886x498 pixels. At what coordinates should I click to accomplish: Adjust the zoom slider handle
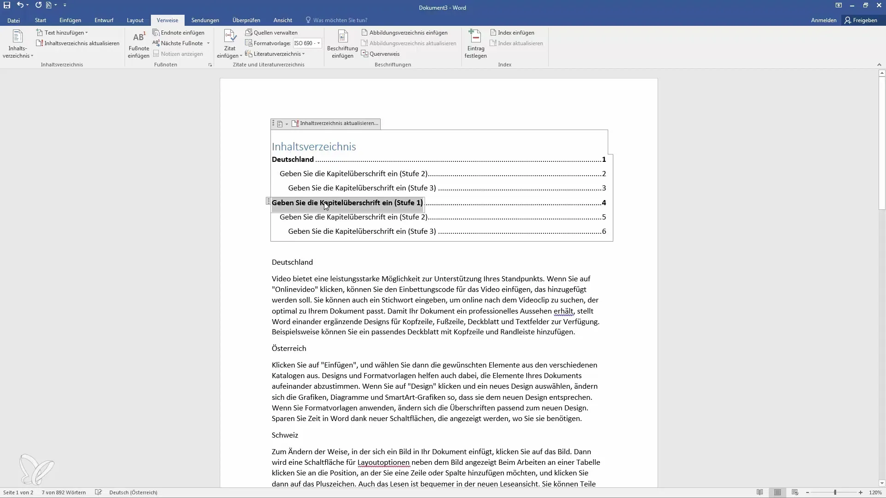835,492
